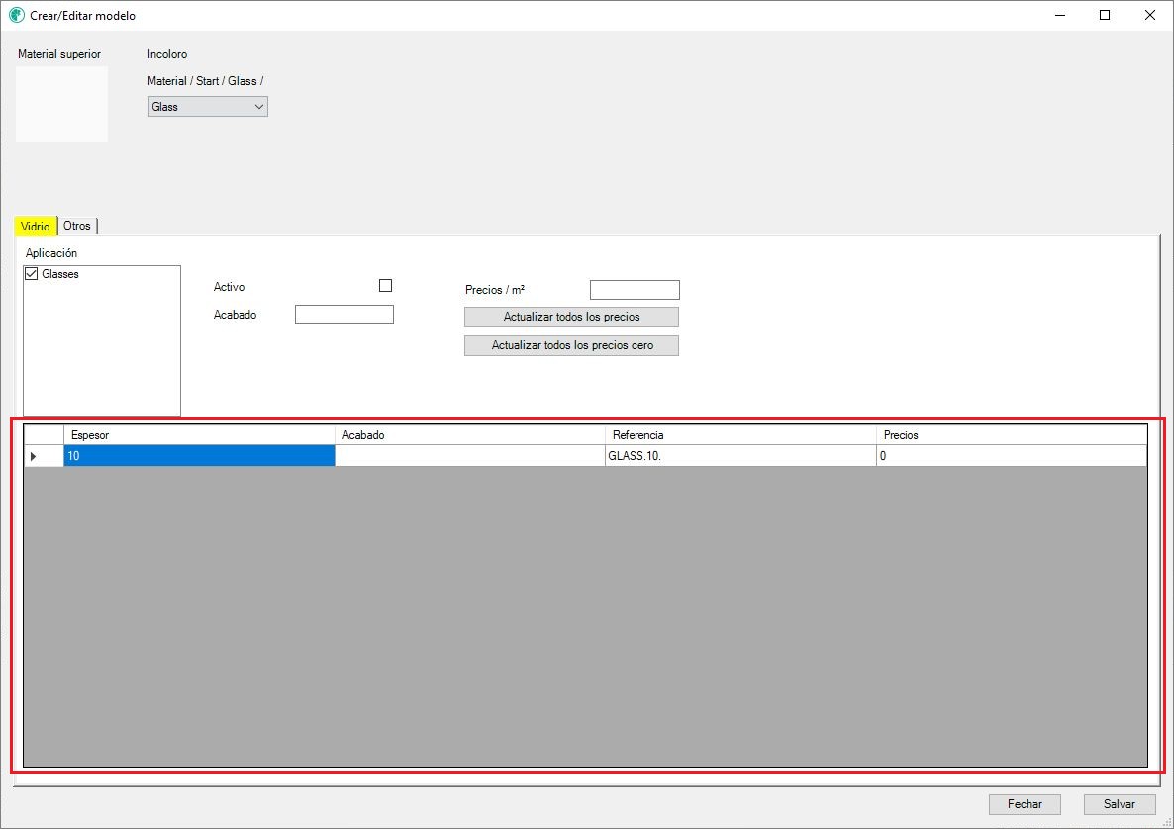This screenshot has height=829, width=1174.
Task: Click the Precios / m² input field
Action: pyautogui.click(x=635, y=290)
